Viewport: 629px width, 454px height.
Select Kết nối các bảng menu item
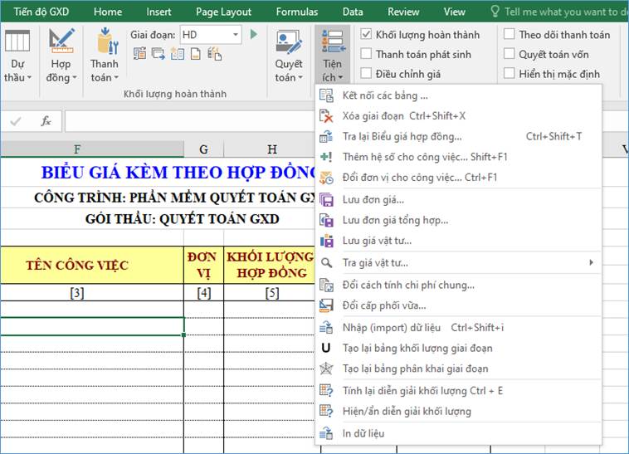(385, 95)
